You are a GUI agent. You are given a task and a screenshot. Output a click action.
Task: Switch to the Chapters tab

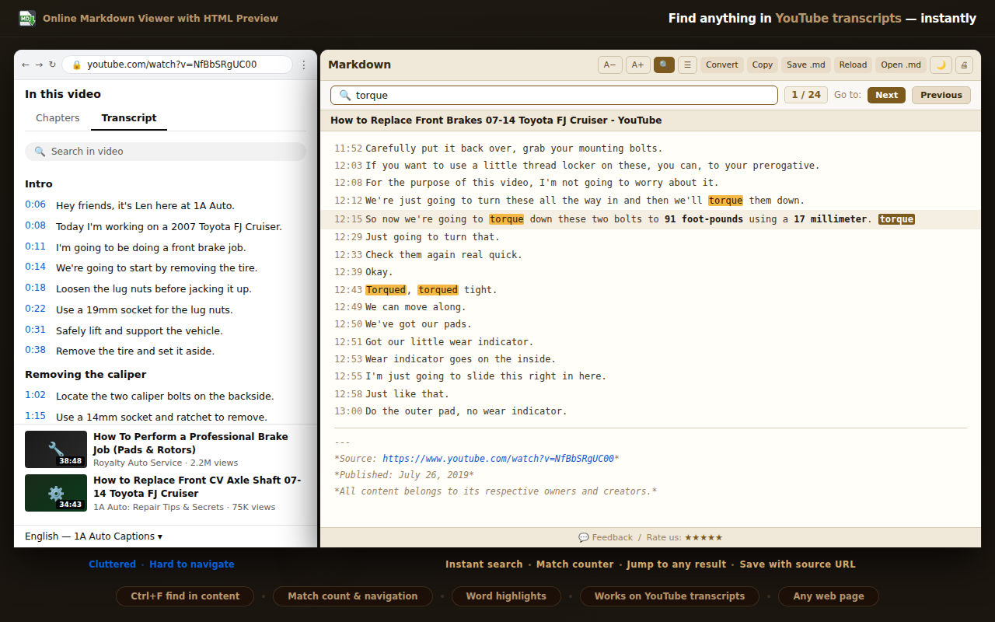click(57, 117)
